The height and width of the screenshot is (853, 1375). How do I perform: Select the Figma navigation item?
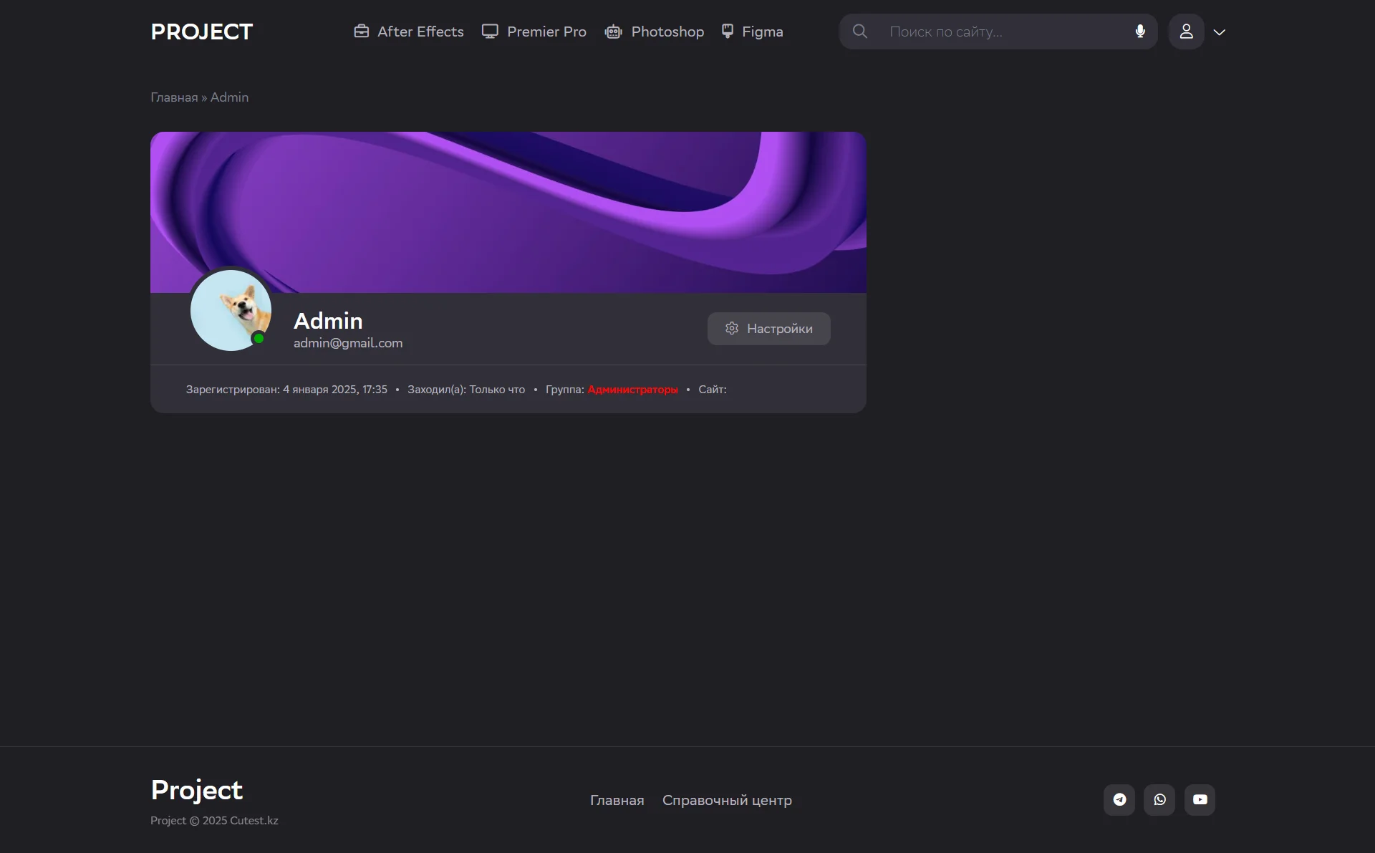click(x=762, y=32)
